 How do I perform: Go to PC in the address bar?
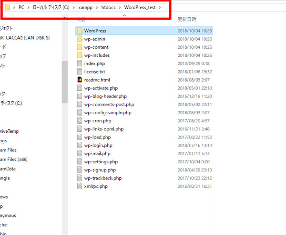21,7
